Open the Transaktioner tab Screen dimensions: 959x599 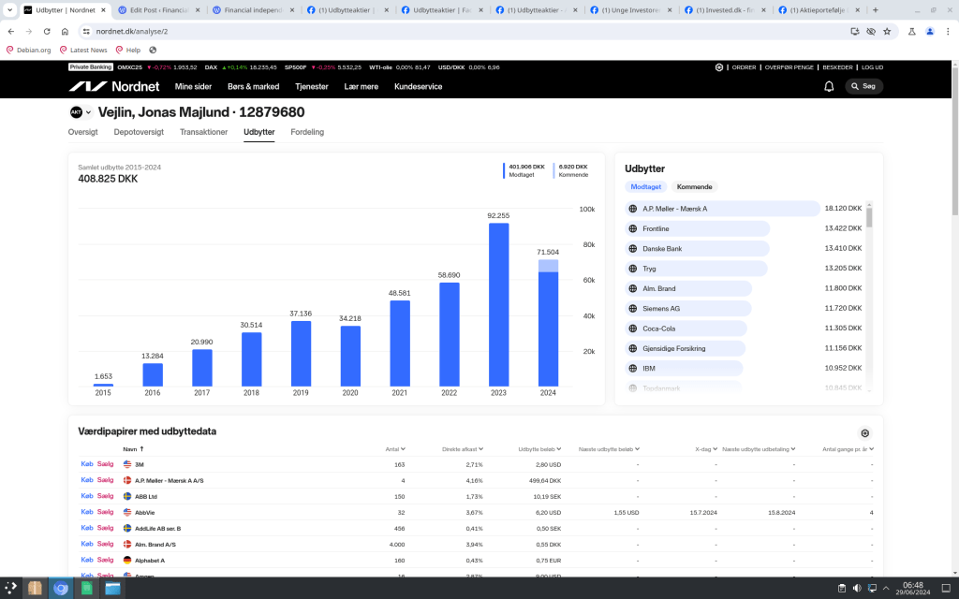click(x=203, y=132)
